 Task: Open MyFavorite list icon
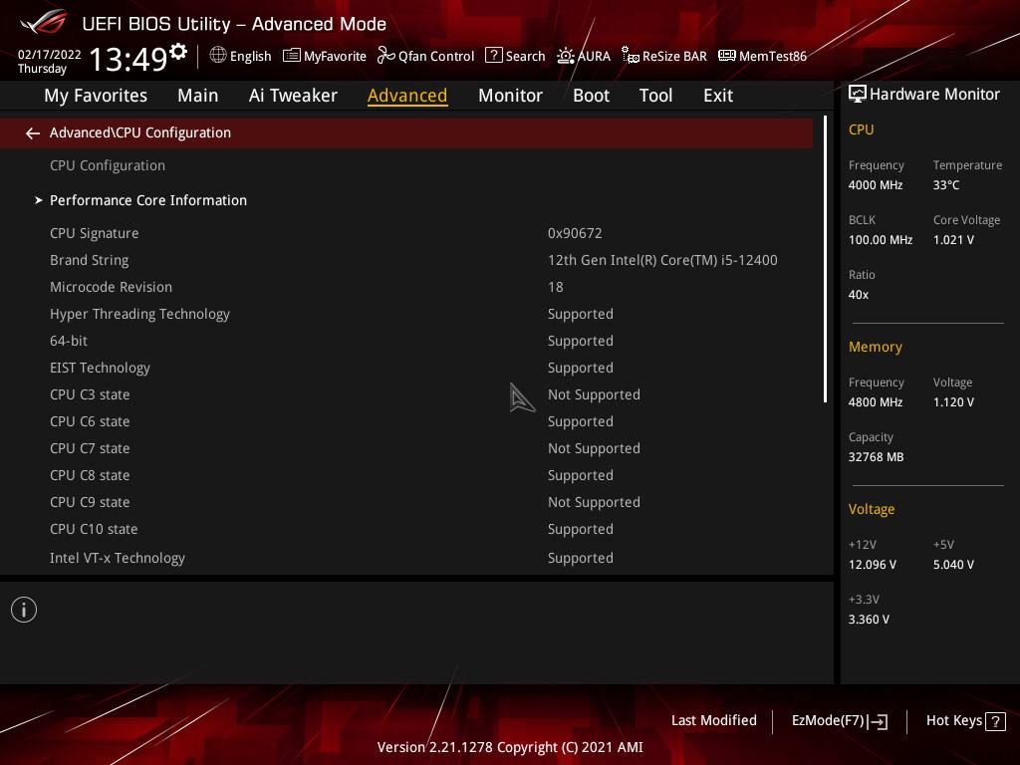coord(292,56)
